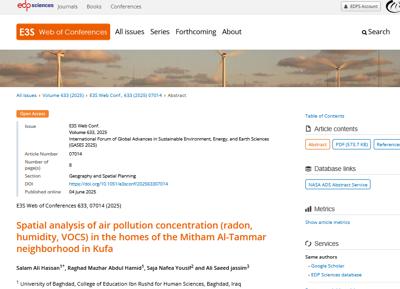This screenshot has height=289, width=400.
Task: Open the Books top menu
Action: click(x=94, y=7)
